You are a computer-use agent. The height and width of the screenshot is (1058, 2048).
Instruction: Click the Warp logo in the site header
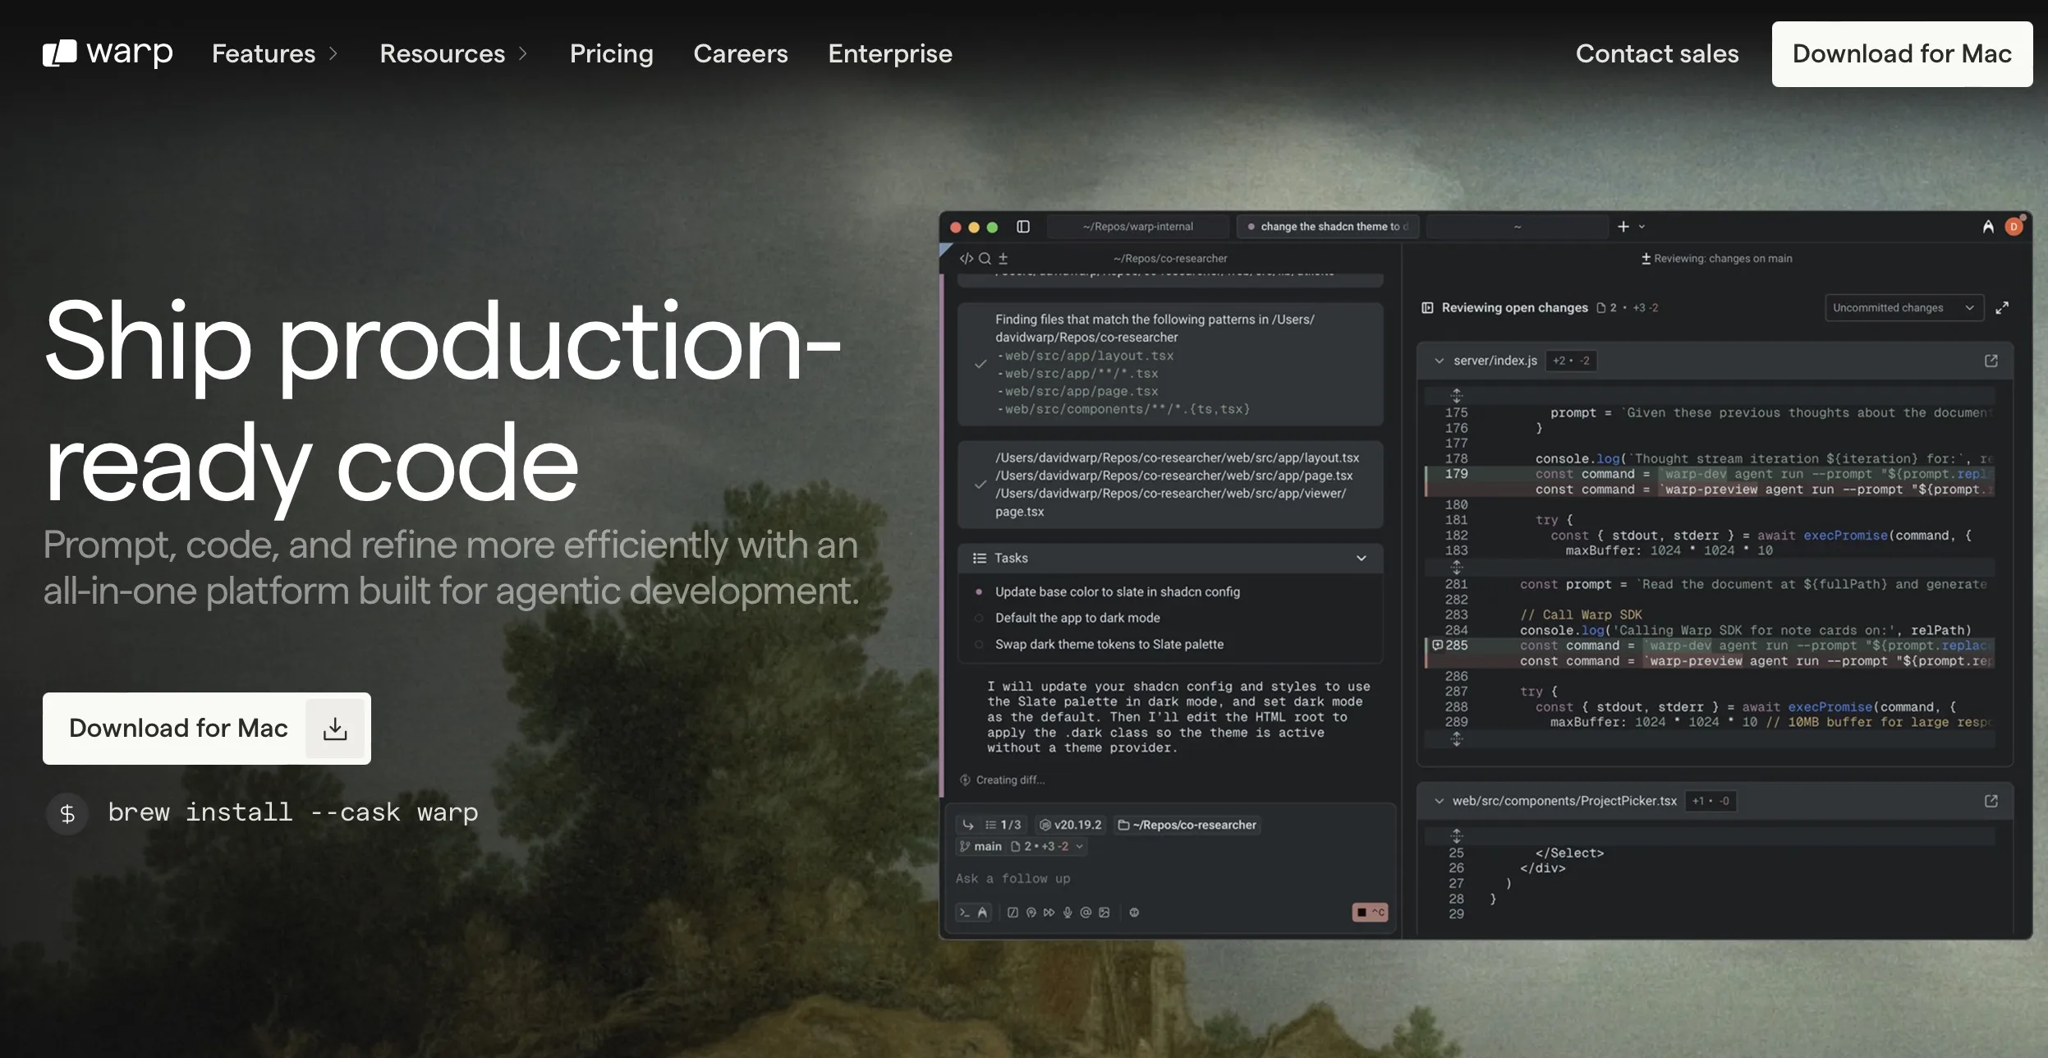tap(108, 53)
